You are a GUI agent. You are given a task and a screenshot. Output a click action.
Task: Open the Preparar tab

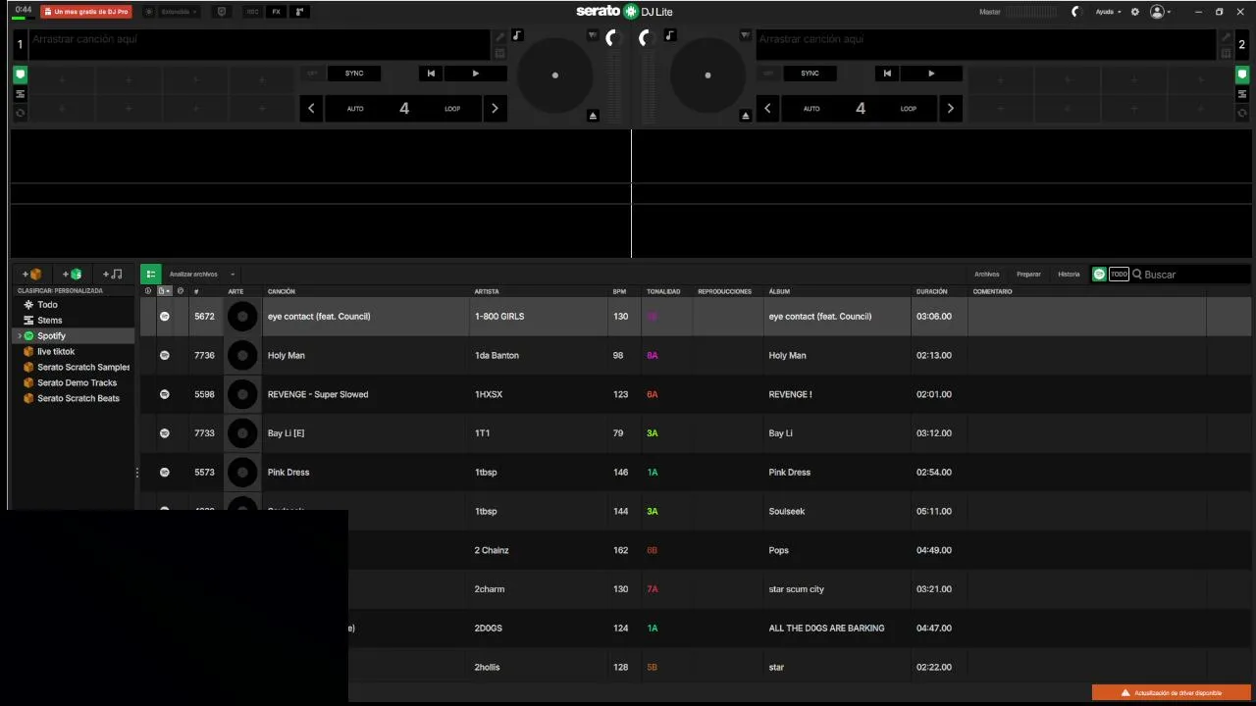(x=1028, y=275)
